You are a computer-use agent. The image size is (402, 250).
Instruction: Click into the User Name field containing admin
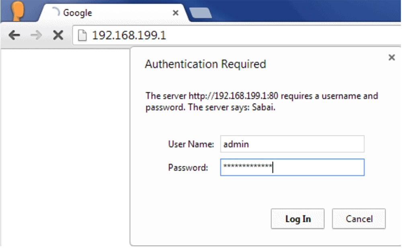292,144
